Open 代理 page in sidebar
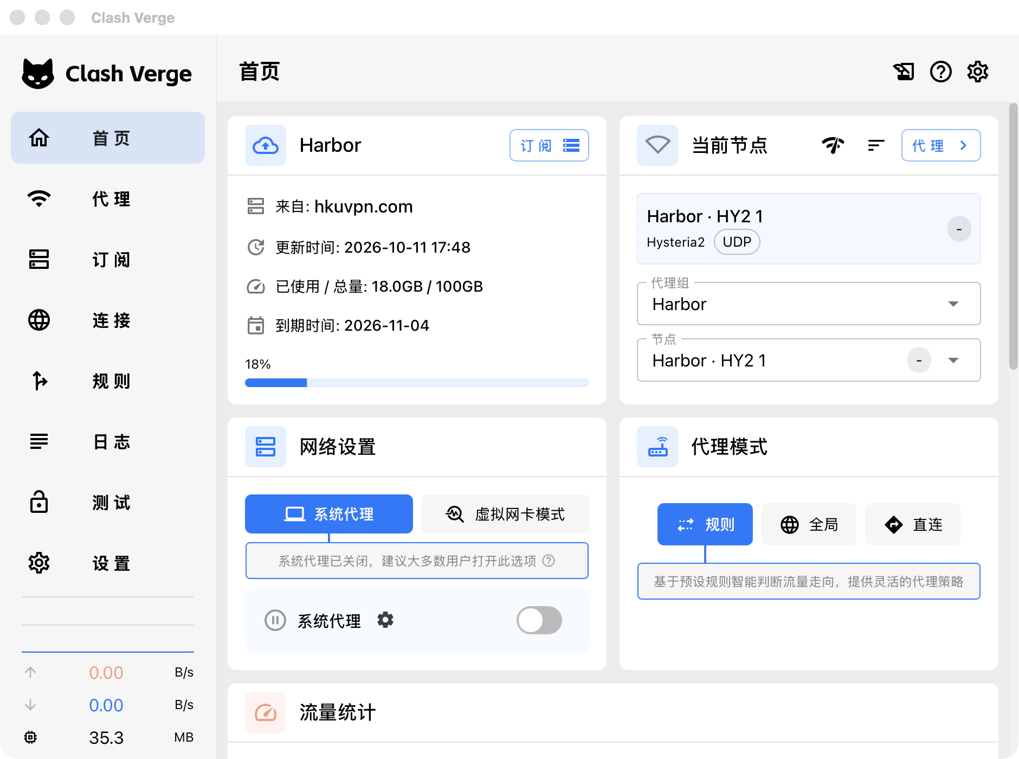 click(108, 198)
